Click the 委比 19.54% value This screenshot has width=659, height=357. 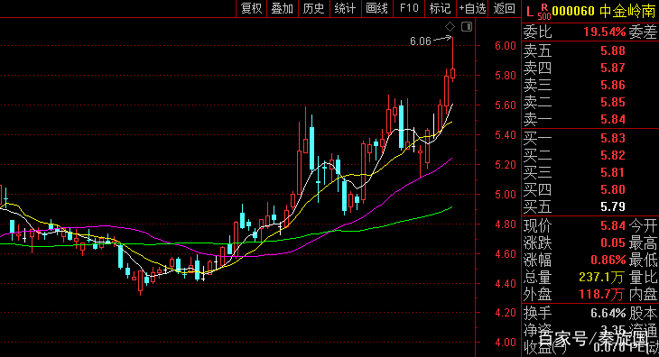pyautogui.click(x=604, y=32)
